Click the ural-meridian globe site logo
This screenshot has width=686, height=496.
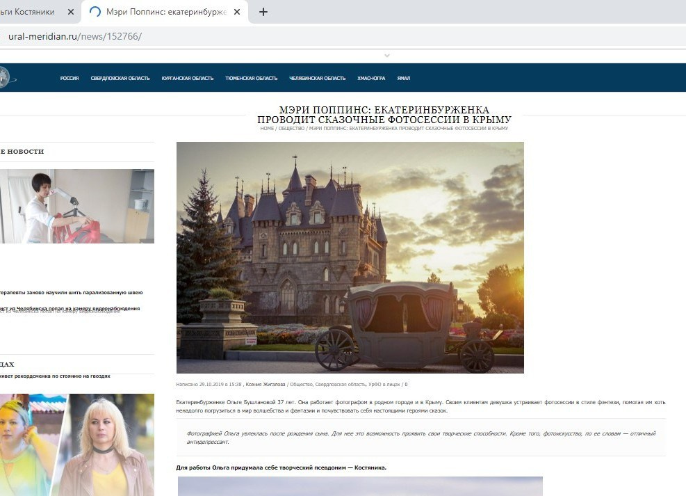click(x=8, y=78)
